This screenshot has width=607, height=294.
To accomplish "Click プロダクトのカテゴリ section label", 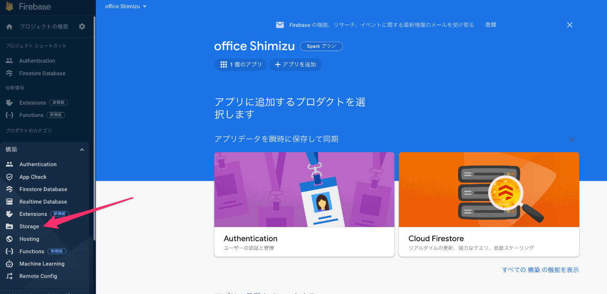I will pos(29,131).
